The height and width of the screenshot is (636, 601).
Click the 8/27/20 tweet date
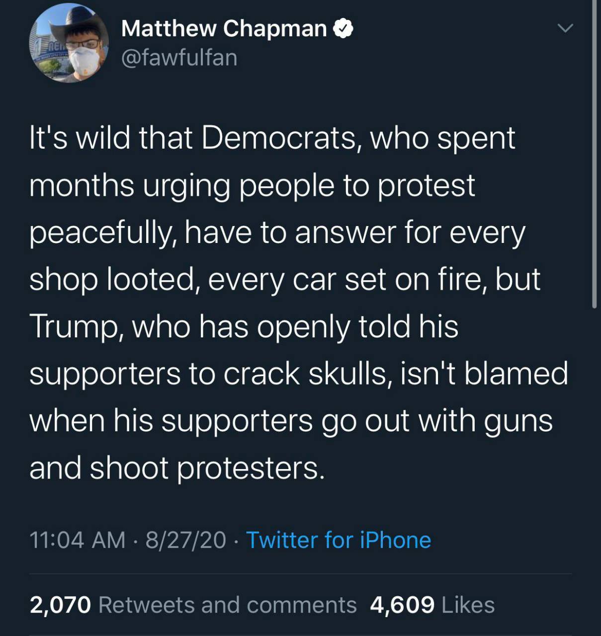click(185, 540)
